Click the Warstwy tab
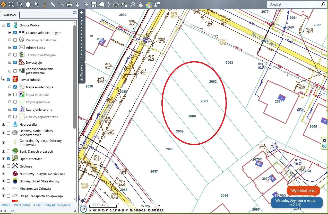Image resolution: width=328 pixels, height=214 pixels. point(10,15)
